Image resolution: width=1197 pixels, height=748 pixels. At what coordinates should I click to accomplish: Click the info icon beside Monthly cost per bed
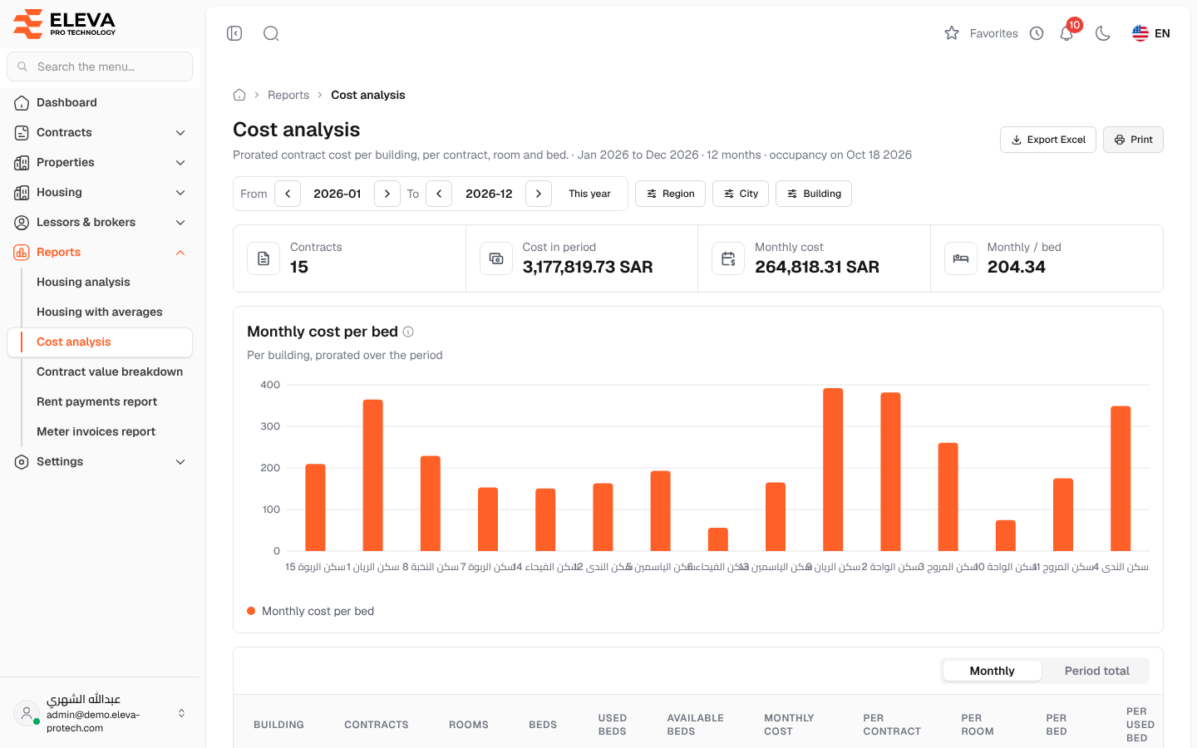click(408, 332)
